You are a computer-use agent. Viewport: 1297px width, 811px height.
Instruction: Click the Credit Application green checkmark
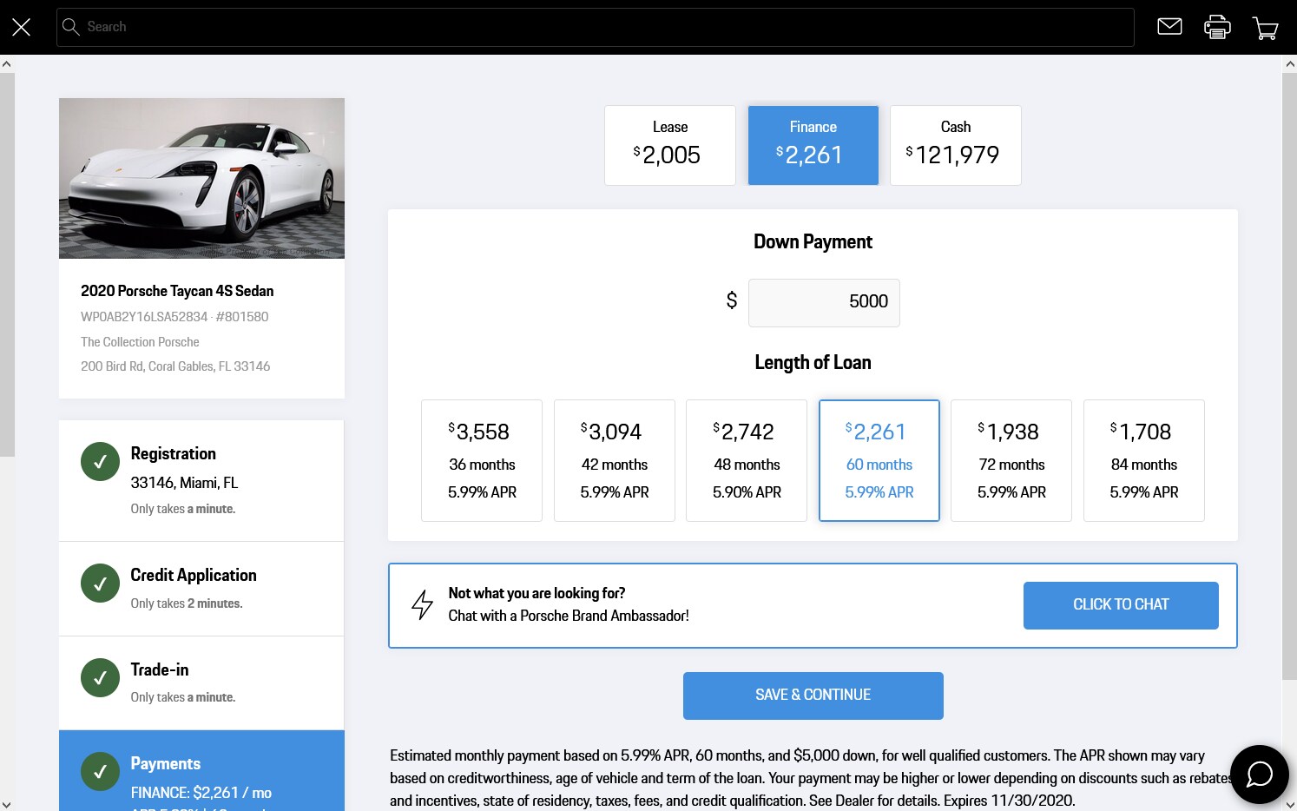pyautogui.click(x=100, y=583)
